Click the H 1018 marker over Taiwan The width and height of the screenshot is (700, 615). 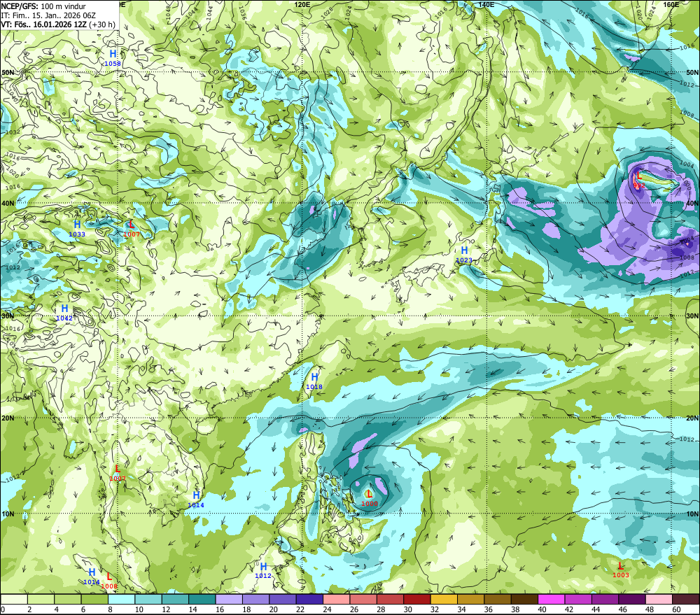click(314, 381)
